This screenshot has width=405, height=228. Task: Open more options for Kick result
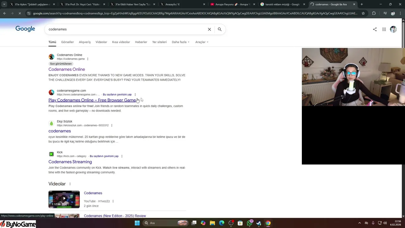click(122, 156)
